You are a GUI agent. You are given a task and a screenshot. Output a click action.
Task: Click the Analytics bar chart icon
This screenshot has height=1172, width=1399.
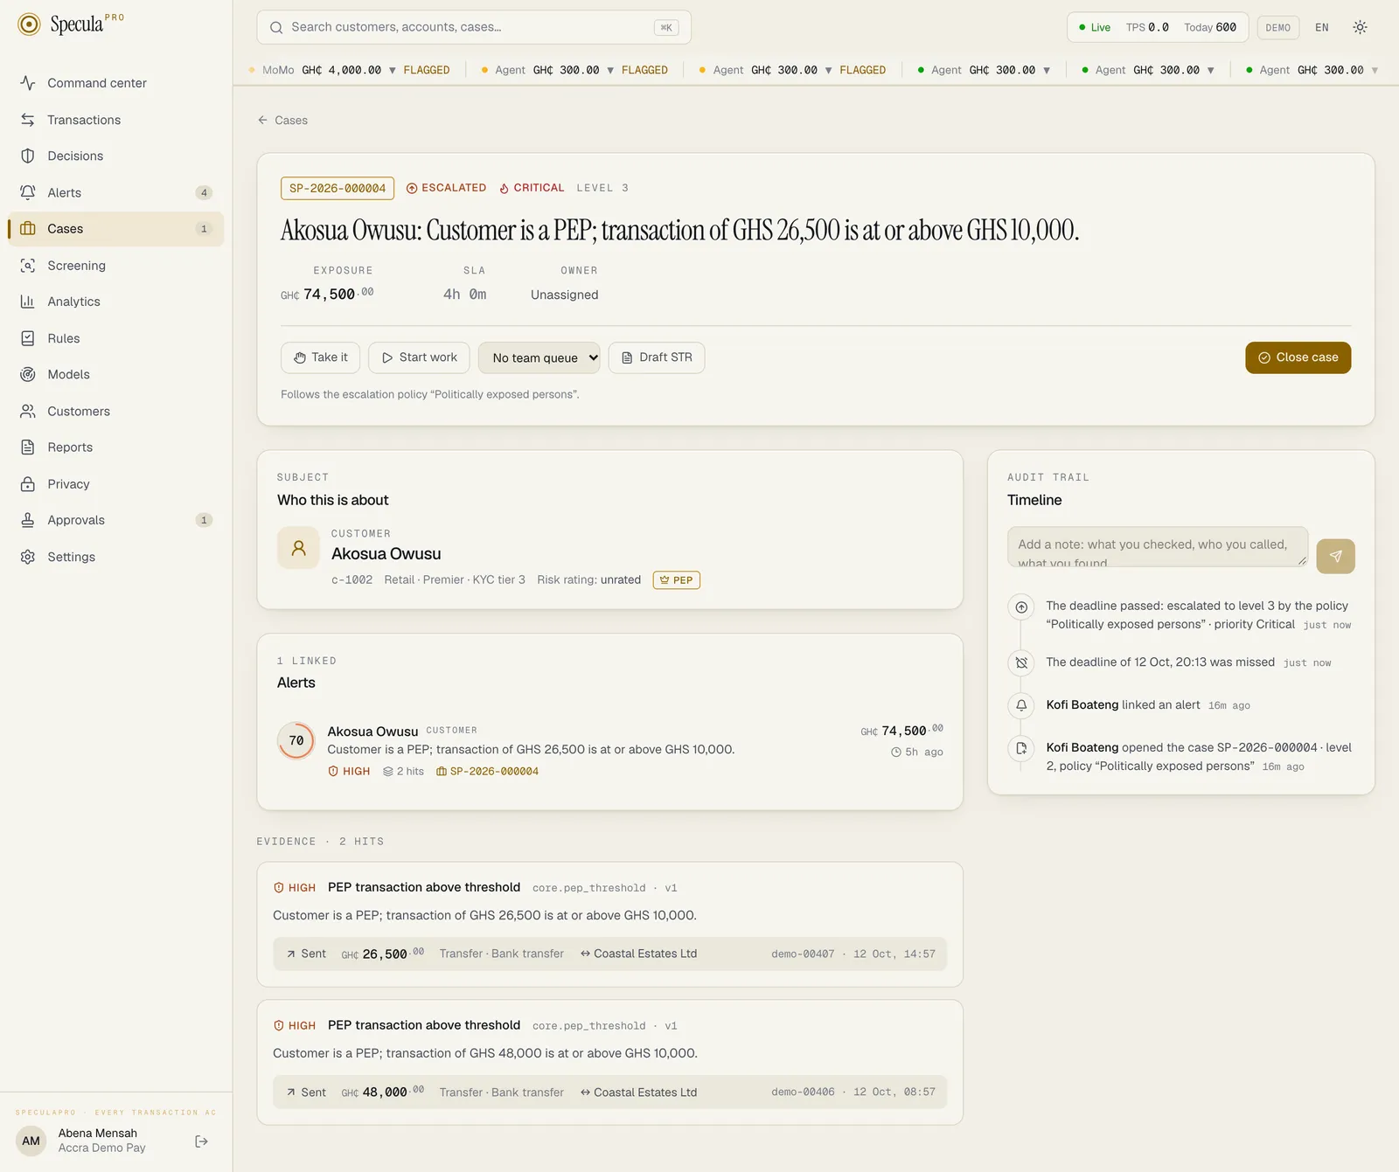[x=28, y=302]
